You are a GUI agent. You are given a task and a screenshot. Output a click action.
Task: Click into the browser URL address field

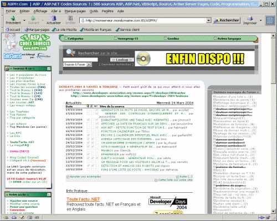click(143, 20)
